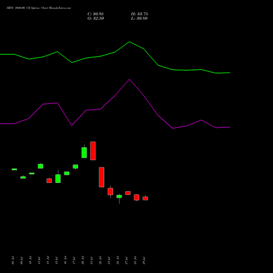This screenshot has height=273, width=273.
Task: Select the long red candle after the peak
Action: tap(102, 177)
